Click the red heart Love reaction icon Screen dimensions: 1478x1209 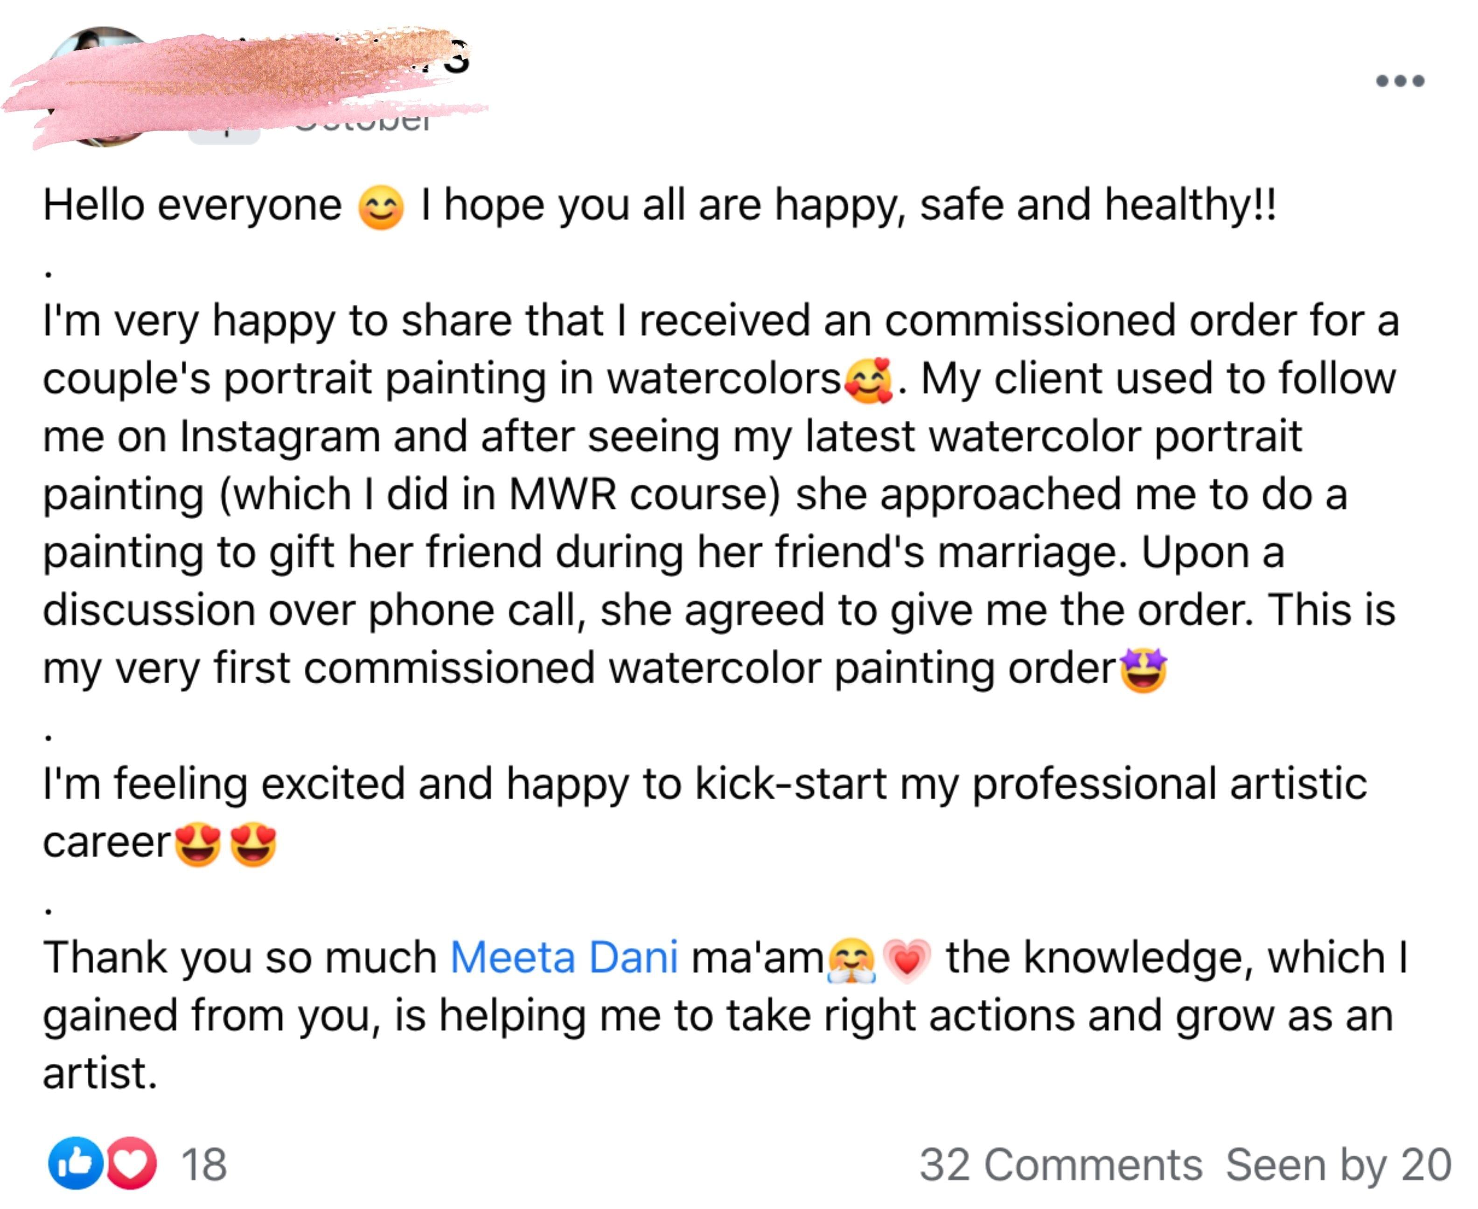click(132, 1164)
